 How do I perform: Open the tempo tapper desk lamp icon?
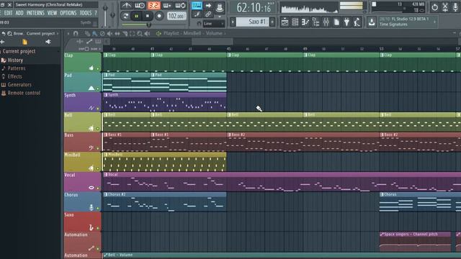click(357, 22)
